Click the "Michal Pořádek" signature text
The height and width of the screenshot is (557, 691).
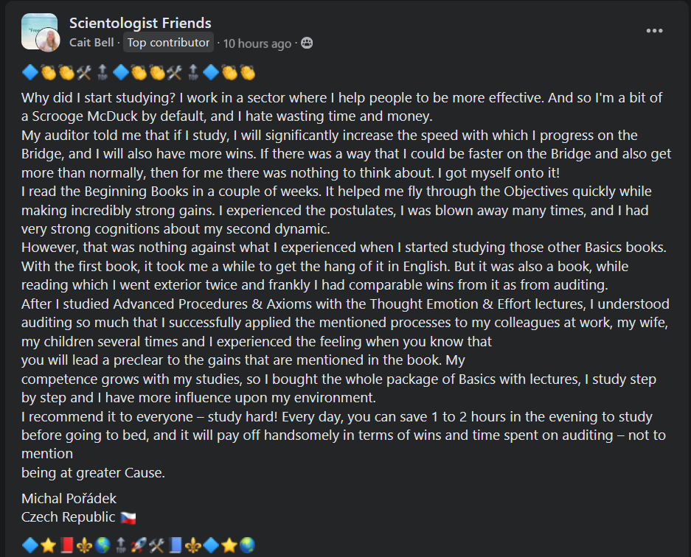[69, 498]
